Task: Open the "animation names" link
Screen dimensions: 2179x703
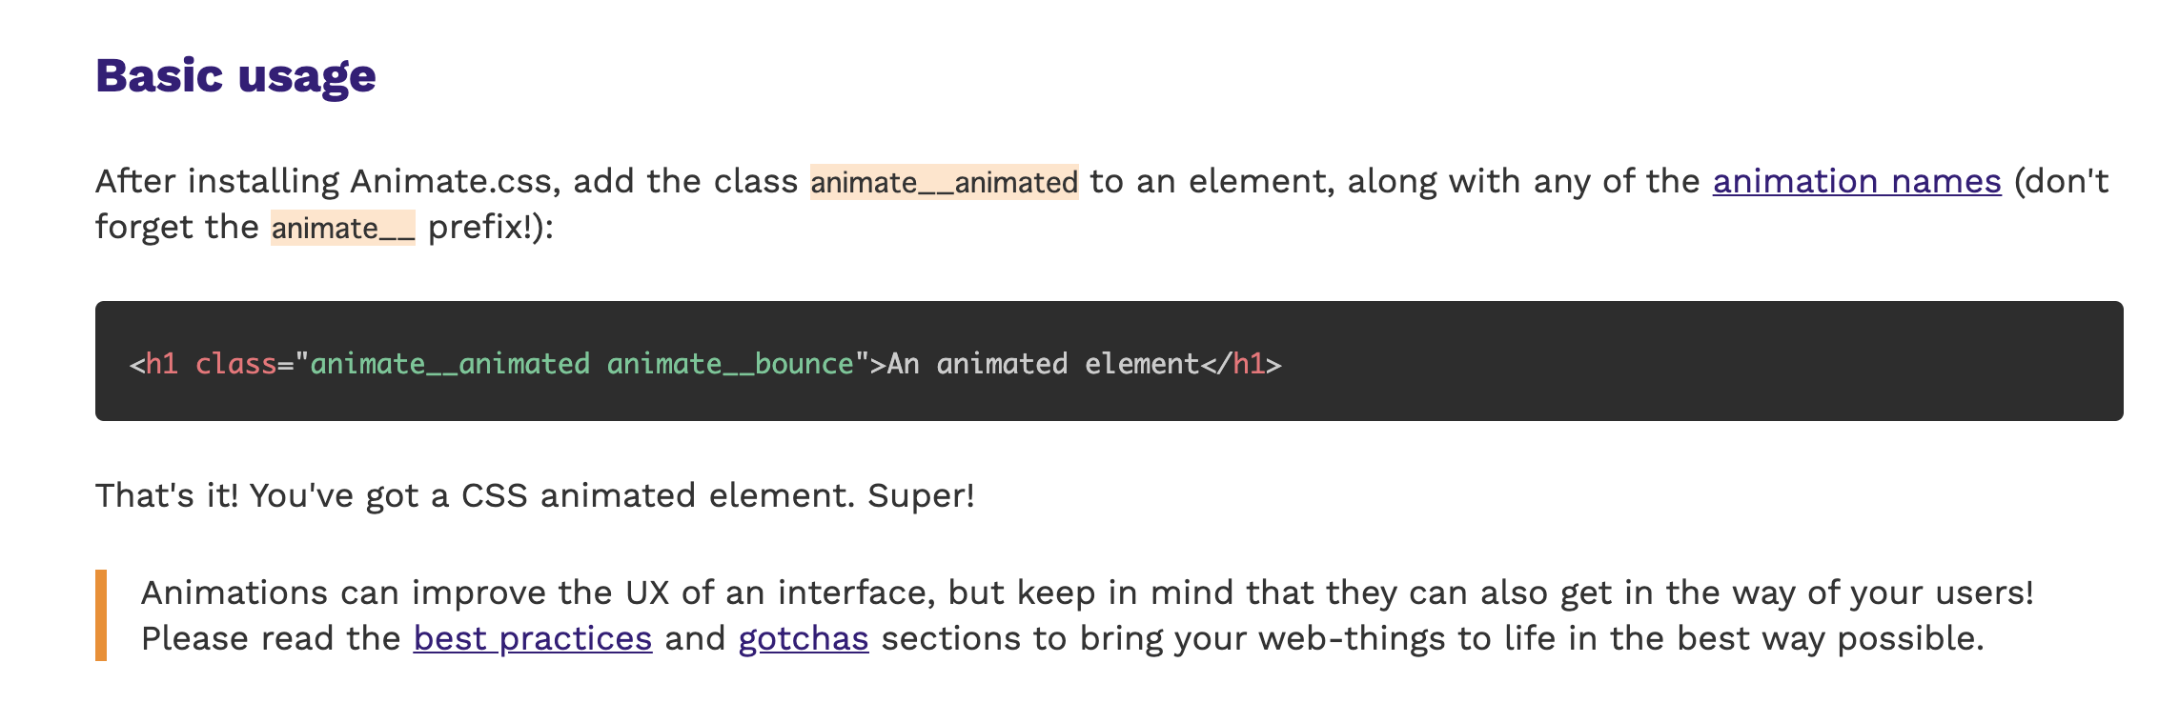Action: point(1856,182)
